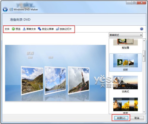148x124 pixels.
Task: Maximize the DVD Maker window
Action: pos(134,3)
